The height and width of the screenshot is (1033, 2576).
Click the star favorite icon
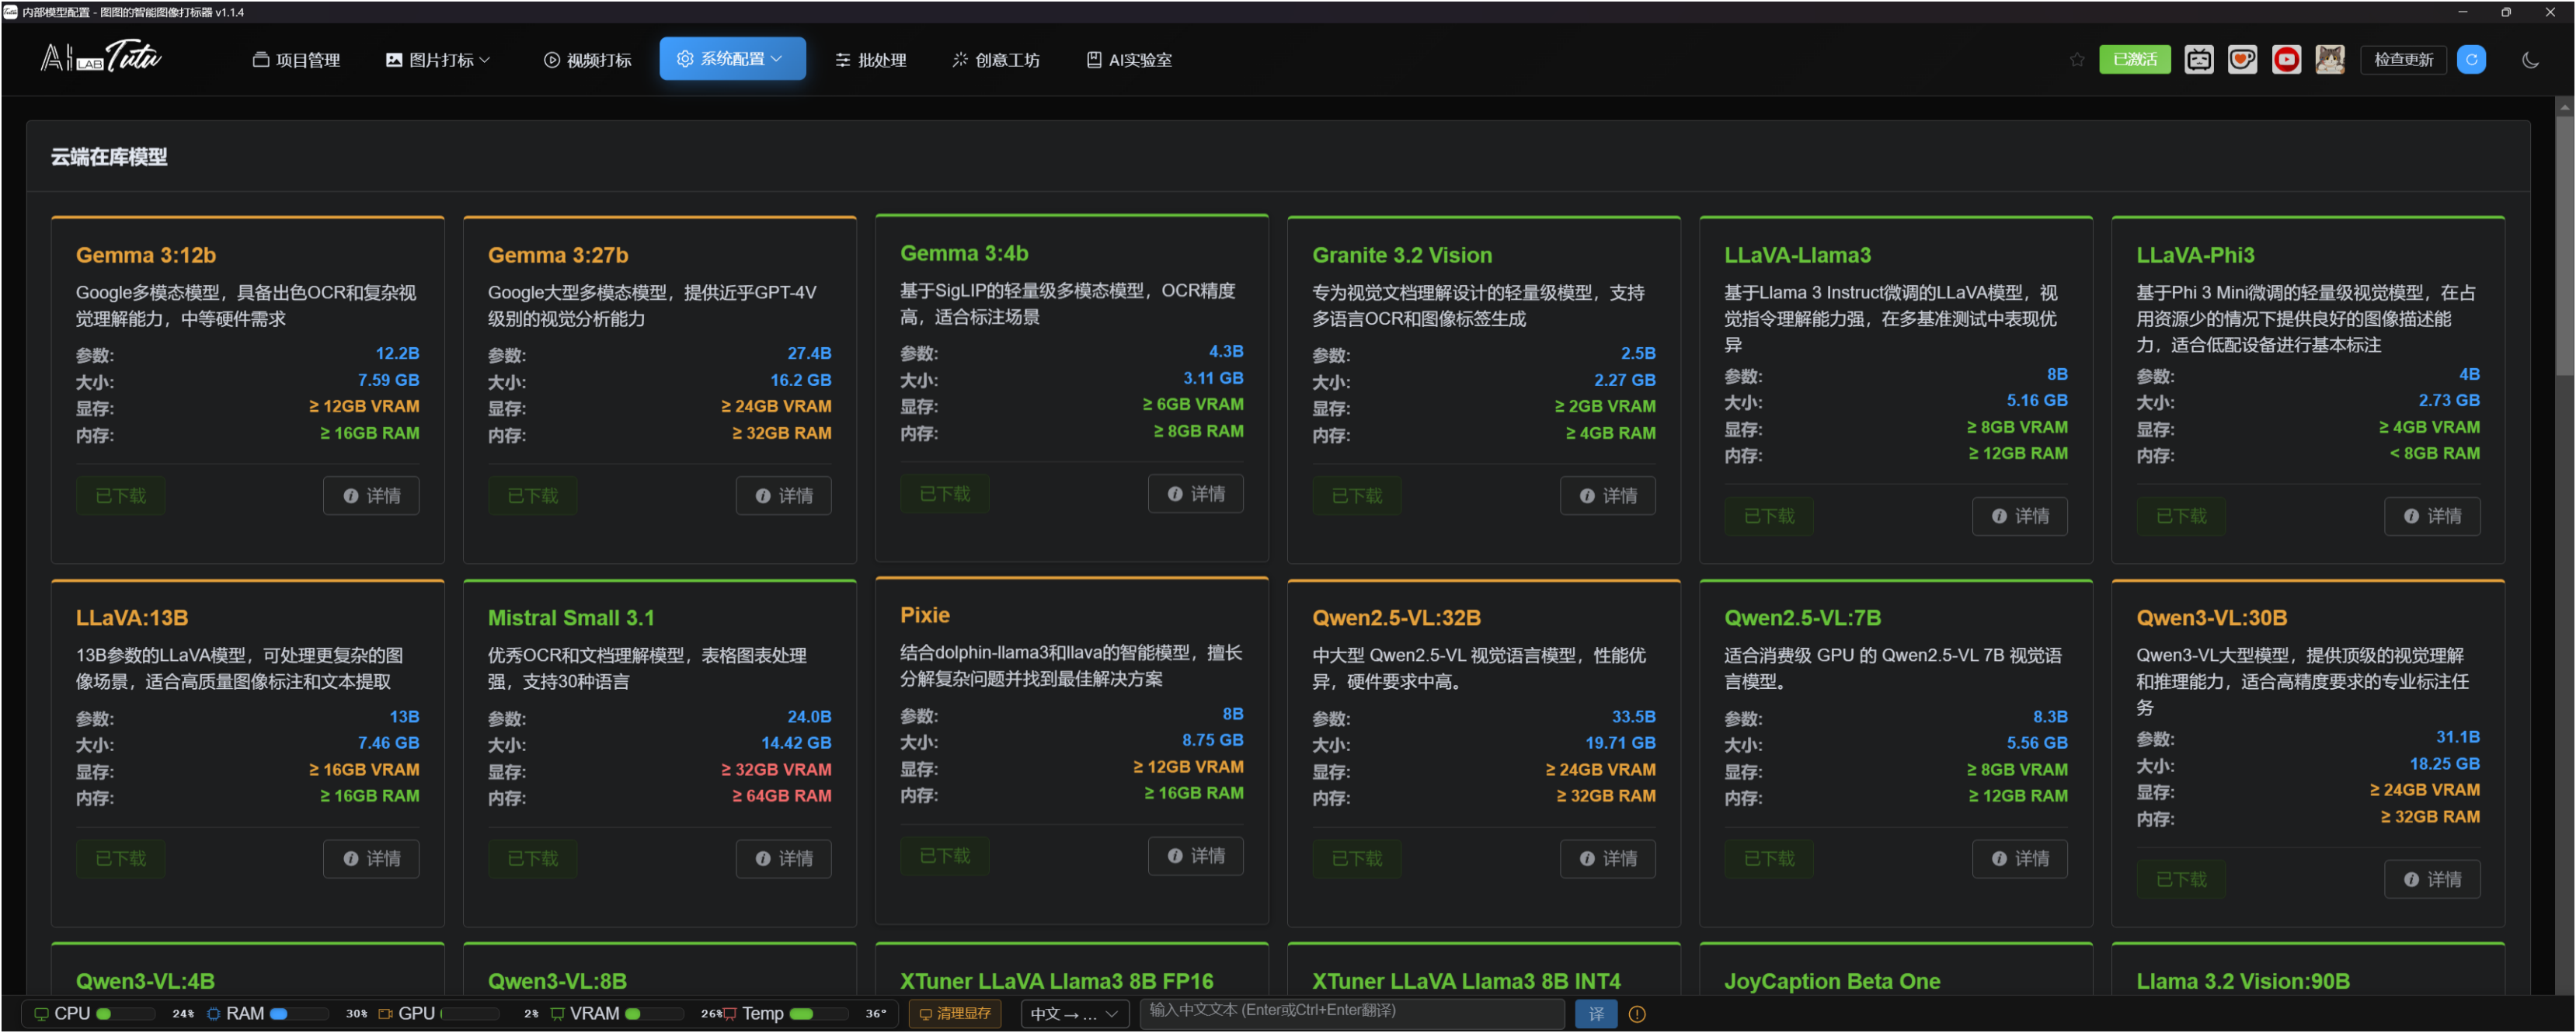2076,59
